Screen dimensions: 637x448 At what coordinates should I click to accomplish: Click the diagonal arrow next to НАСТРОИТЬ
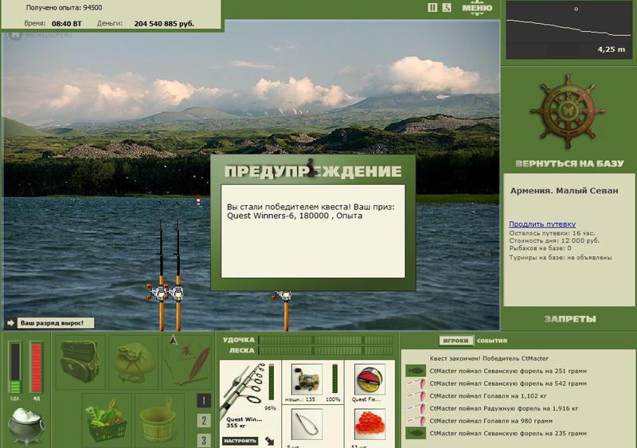[x=270, y=441]
